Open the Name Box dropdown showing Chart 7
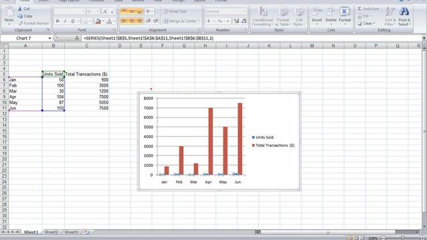This screenshot has width=427, height=240. pos(49,39)
